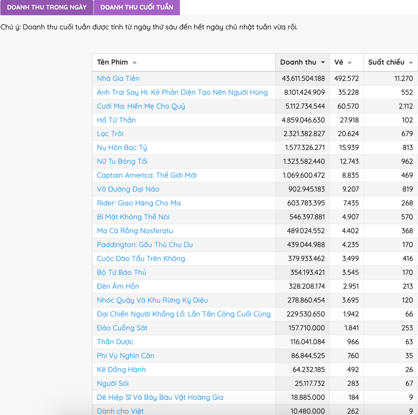Image resolution: width=418 pixels, height=415 pixels.
Task: Select Cưới Ma: Hiến Mẹ Cho Quỷ
Action: coord(141,106)
